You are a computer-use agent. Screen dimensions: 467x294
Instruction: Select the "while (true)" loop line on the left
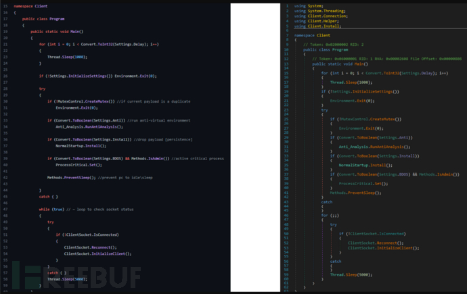[x=86, y=210]
